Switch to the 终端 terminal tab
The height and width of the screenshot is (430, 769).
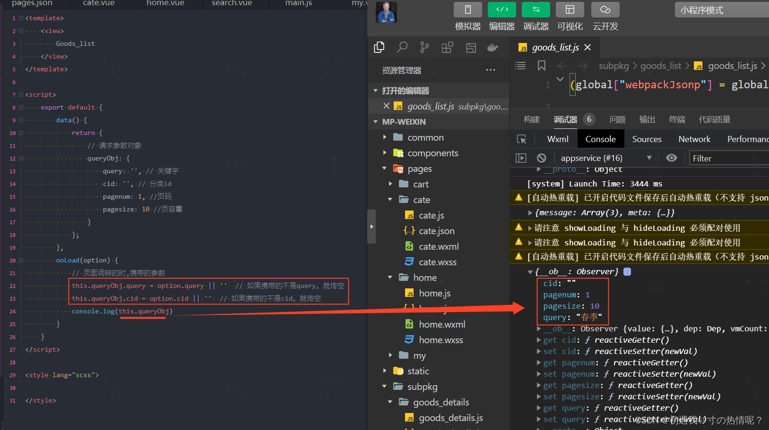point(677,119)
